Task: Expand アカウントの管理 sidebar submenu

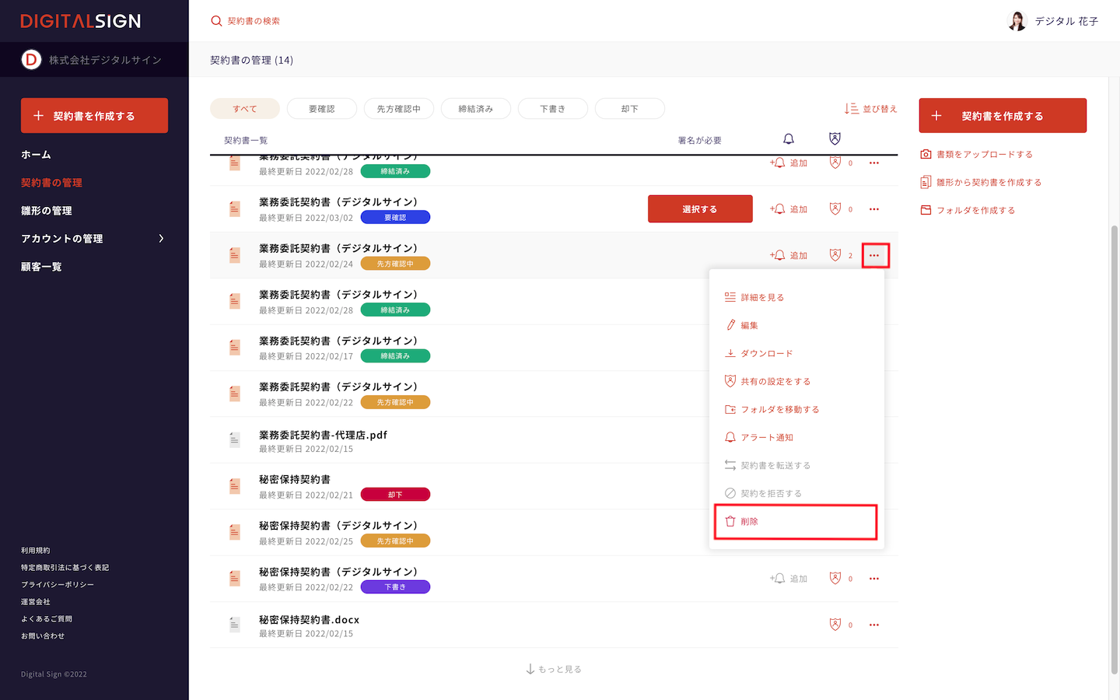Action: click(x=161, y=239)
